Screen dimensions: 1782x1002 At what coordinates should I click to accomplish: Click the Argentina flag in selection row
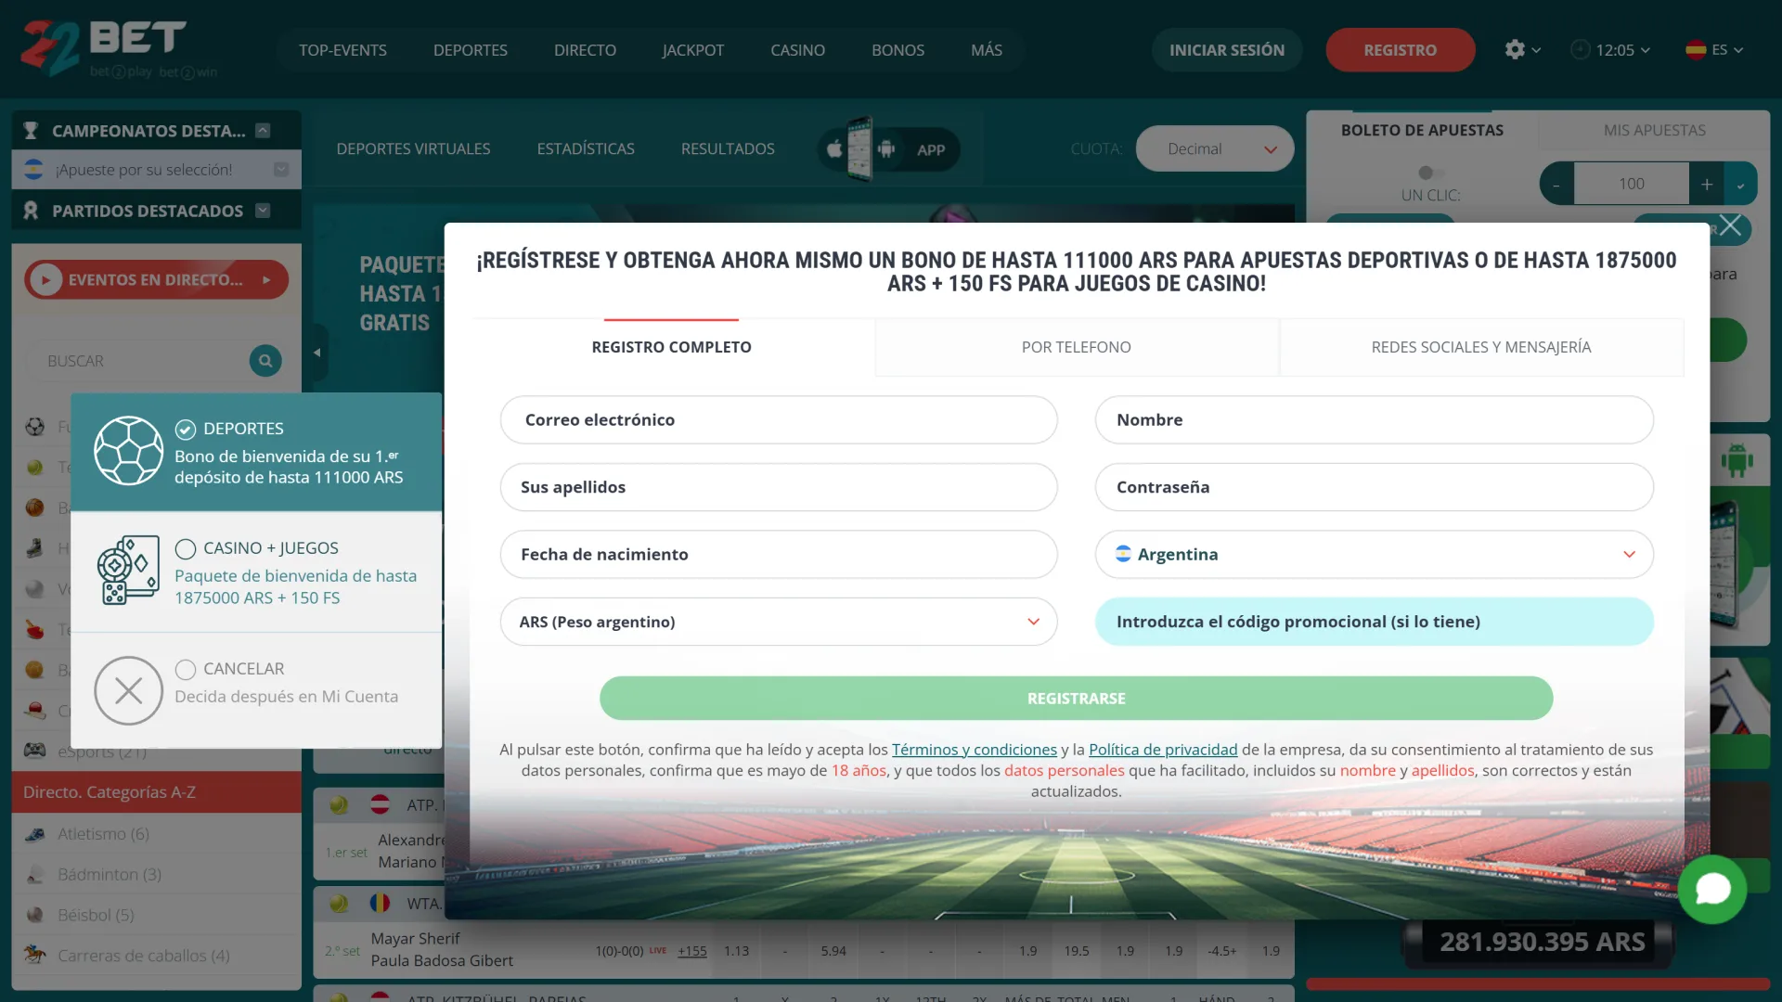coord(33,170)
